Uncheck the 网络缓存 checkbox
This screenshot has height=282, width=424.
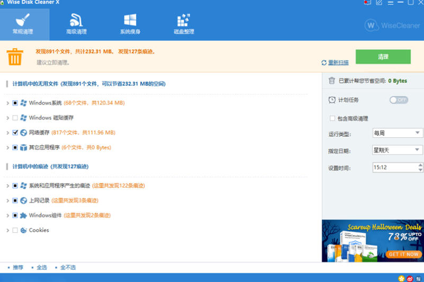coord(15,133)
